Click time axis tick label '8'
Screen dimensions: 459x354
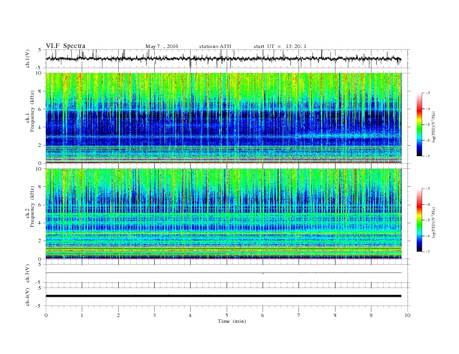point(335,315)
